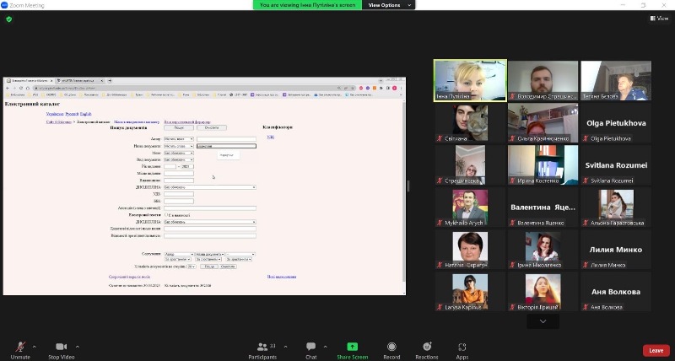Open a new browser tab with plus icon
The height and width of the screenshot is (361, 675).
pyautogui.click(x=110, y=80)
